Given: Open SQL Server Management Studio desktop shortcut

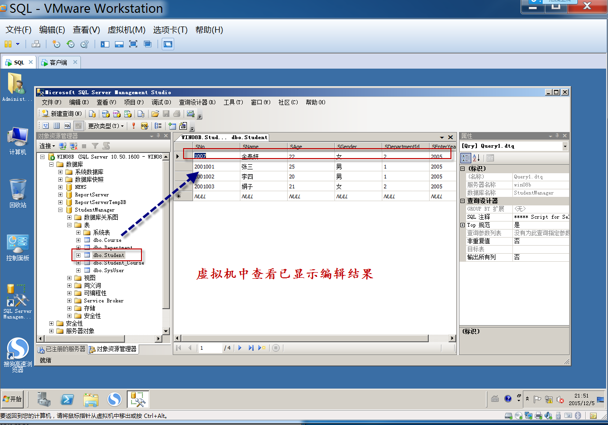Looking at the screenshot, I should (x=18, y=302).
